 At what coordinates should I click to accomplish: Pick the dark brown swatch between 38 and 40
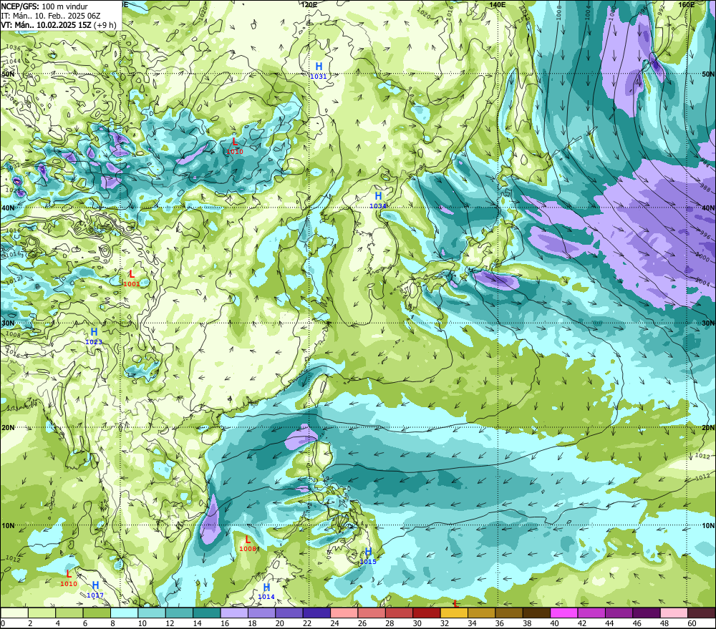coord(536,613)
